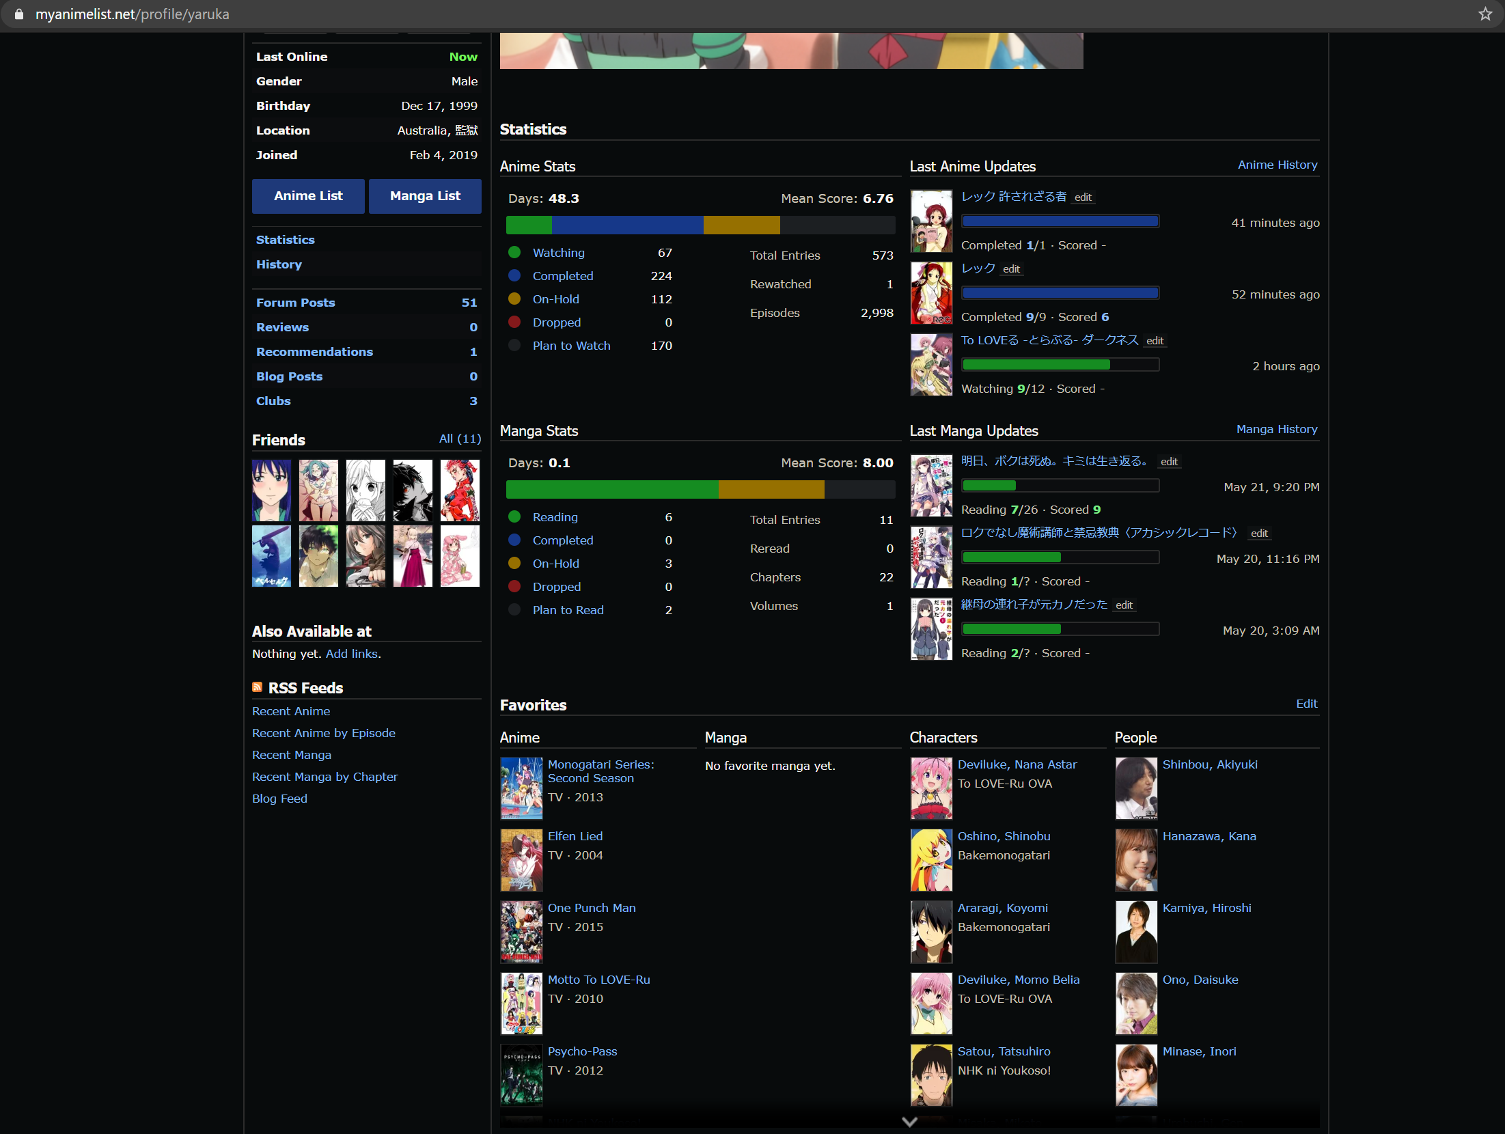View all friends via All (11)
This screenshot has width=1505, height=1134.
coord(460,439)
